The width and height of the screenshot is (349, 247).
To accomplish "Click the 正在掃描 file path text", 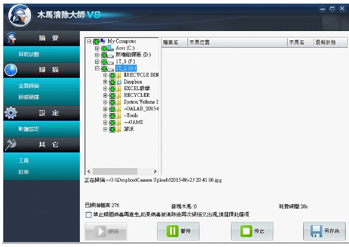I will 153,180.
